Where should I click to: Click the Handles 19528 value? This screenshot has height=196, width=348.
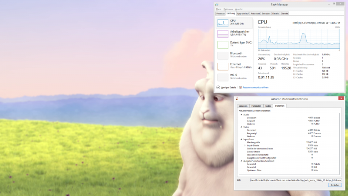click(286, 68)
